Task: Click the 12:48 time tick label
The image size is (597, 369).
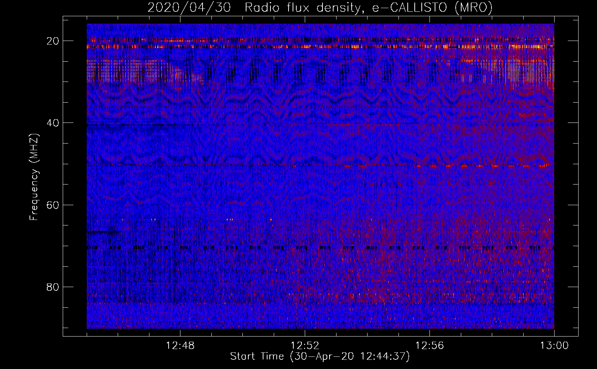Action: tap(180, 346)
